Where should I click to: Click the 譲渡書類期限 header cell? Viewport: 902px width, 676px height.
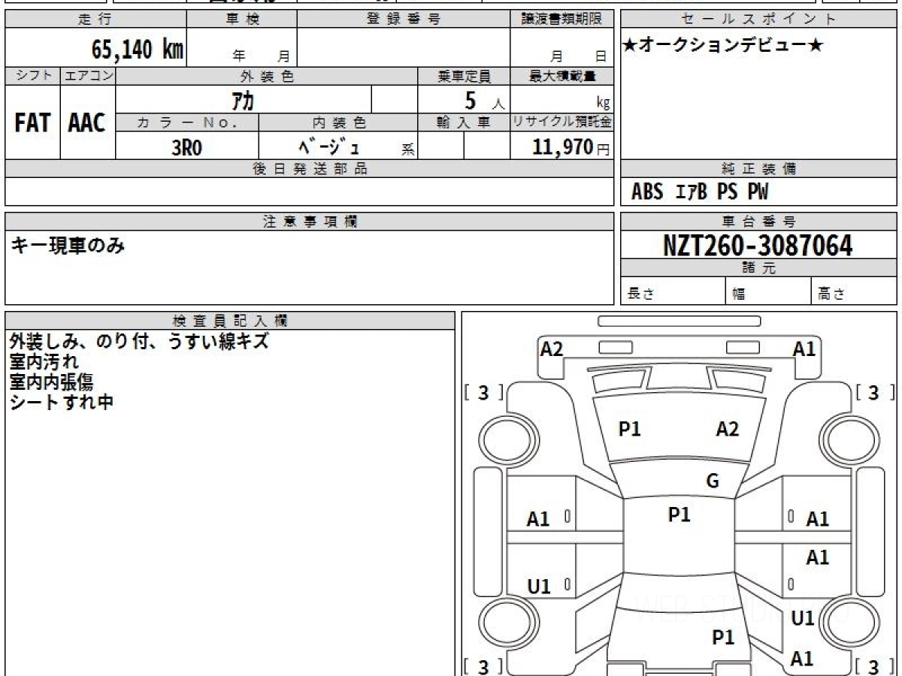click(x=561, y=20)
